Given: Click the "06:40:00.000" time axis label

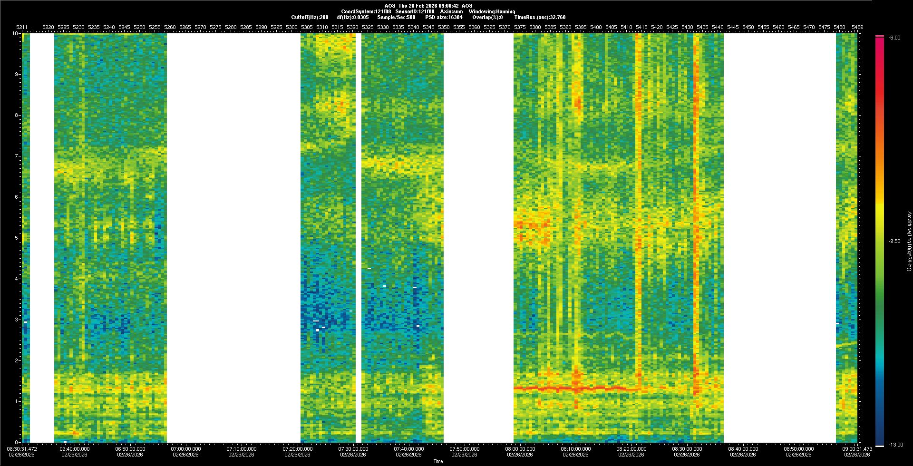Looking at the screenshot, I should pyautogui.click(x=75, y=448).
